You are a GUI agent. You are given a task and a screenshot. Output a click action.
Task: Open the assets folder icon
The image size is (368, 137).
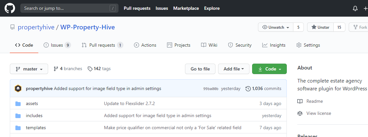(18, 104)
